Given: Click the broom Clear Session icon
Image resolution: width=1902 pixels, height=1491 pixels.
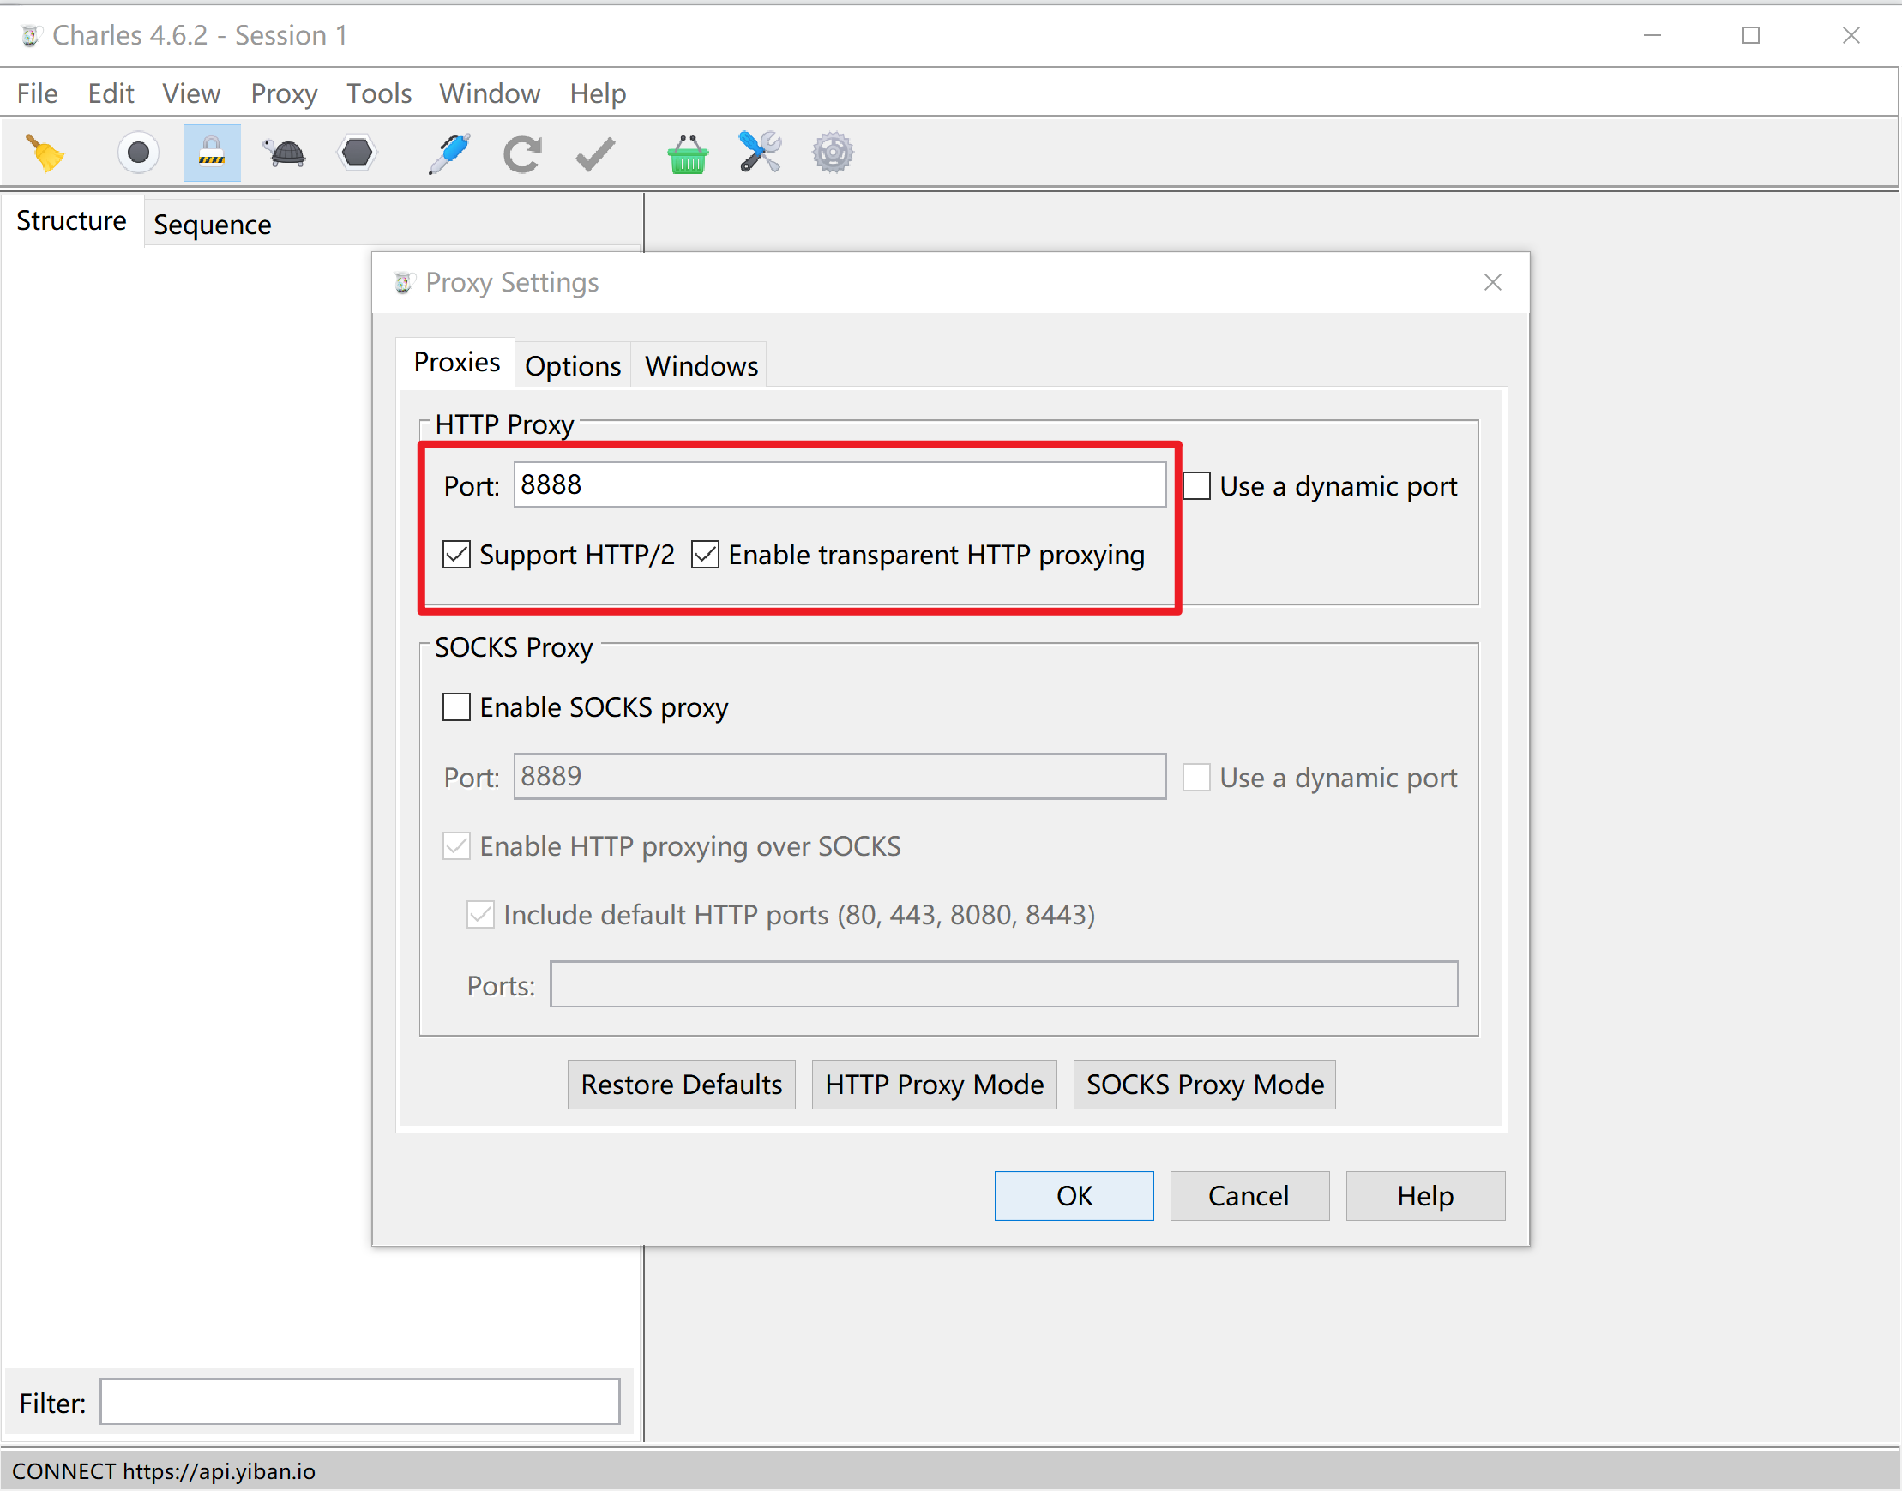Looking at the screenshot, I should (x=45, y=153).
